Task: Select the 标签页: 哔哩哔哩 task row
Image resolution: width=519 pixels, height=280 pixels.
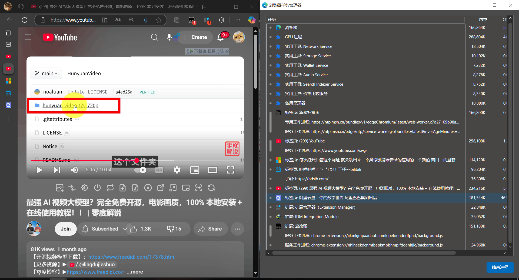Action: 387,169
